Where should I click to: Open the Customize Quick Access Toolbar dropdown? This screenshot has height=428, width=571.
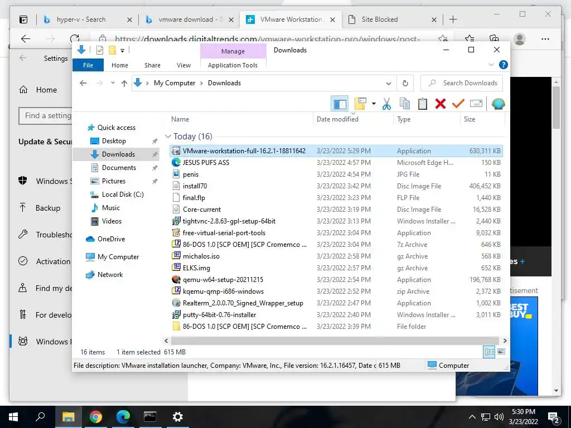[x=122, y=51]
